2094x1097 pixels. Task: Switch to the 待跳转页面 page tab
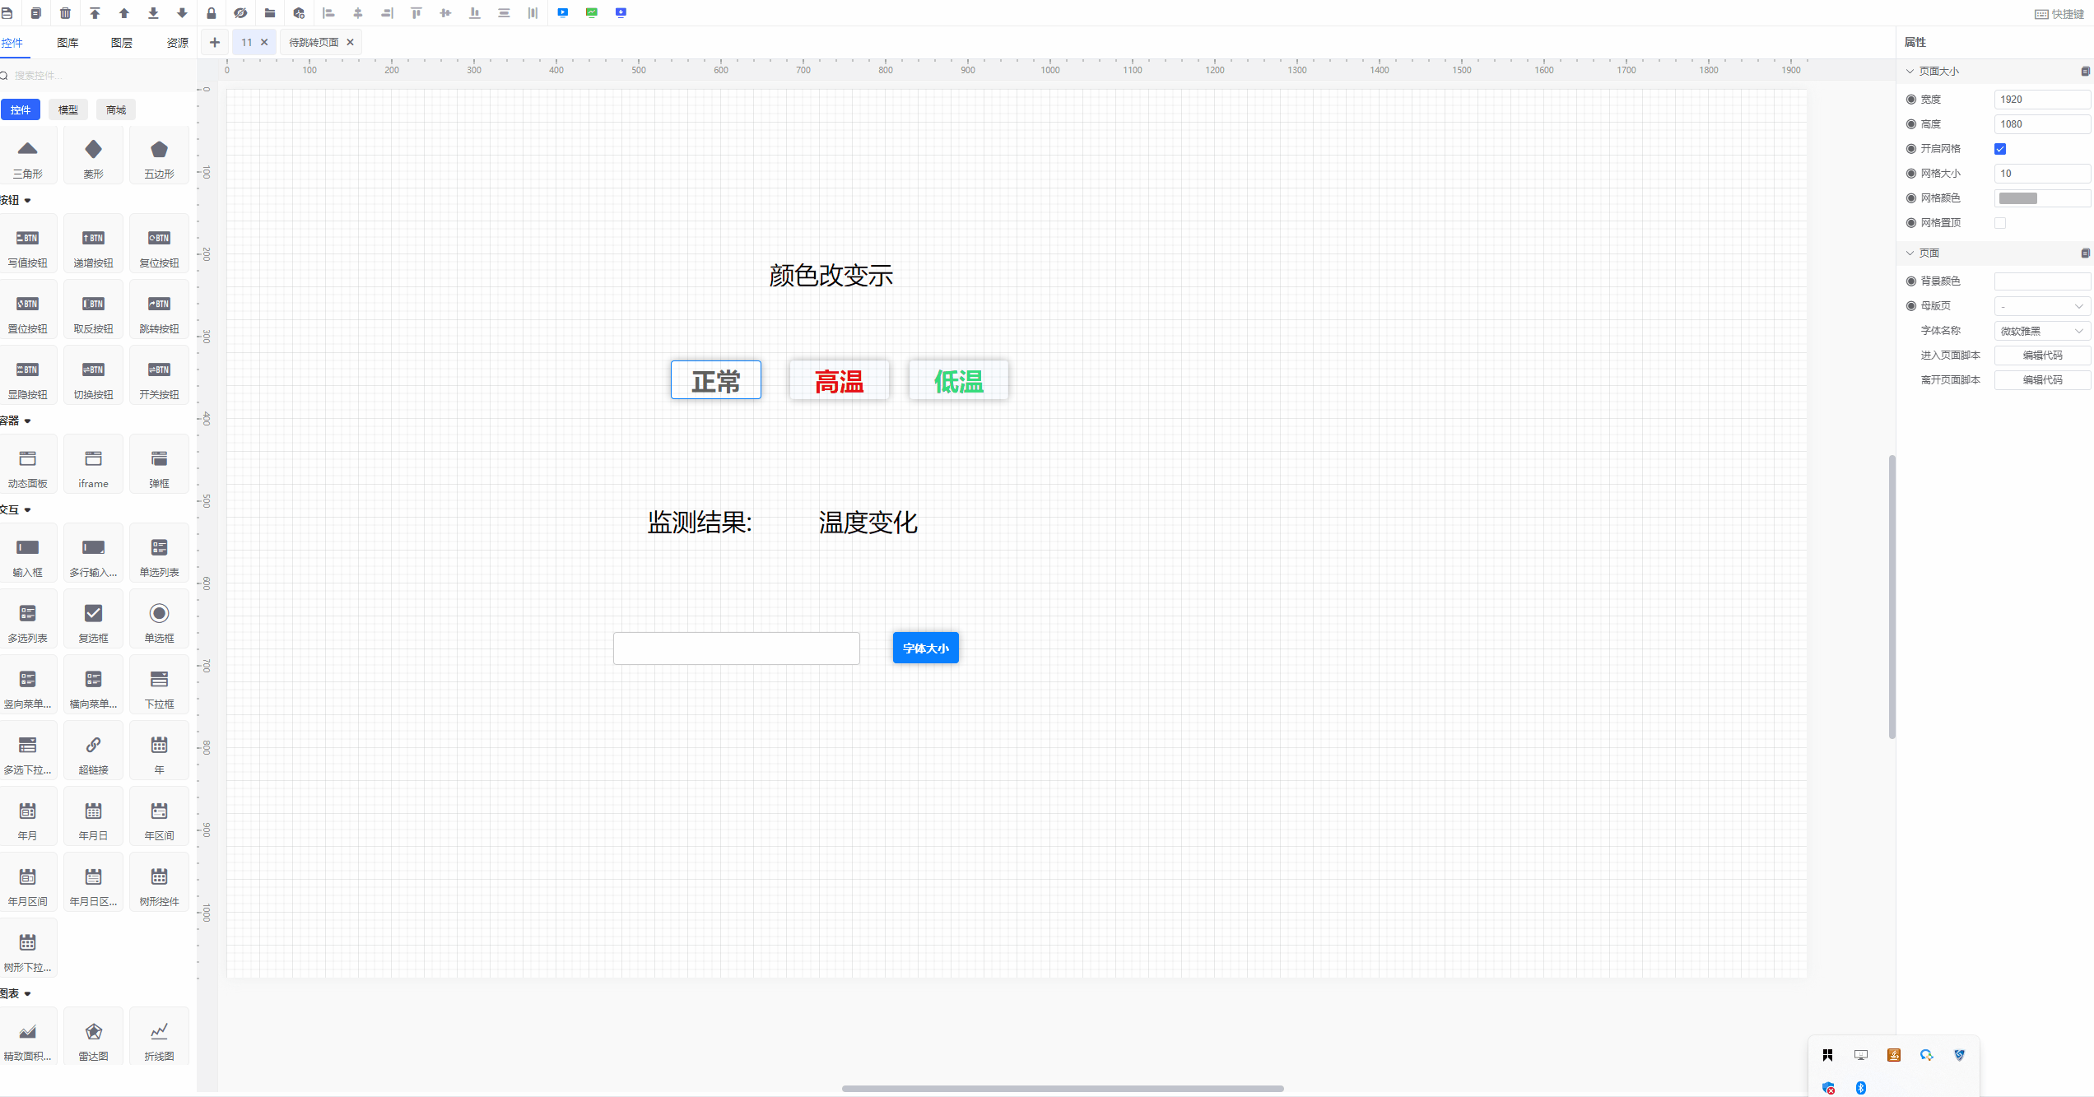(x=313, y=42)
